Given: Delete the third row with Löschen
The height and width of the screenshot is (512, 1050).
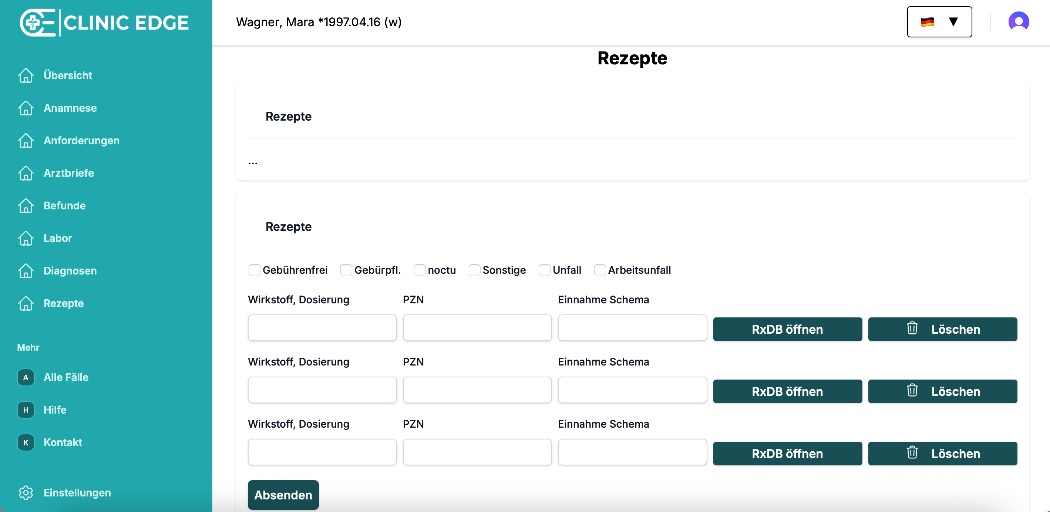Looking at the screenshot, I should (942, 453).
